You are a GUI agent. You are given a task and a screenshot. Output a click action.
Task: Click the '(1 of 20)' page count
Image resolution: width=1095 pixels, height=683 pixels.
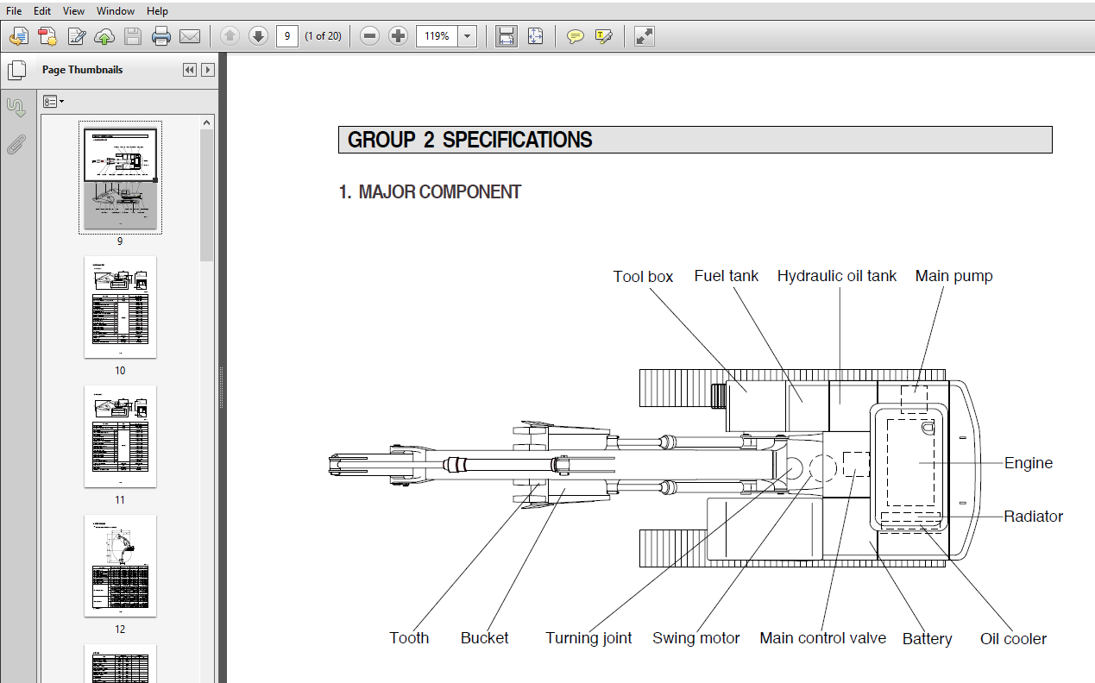[323, 36]
